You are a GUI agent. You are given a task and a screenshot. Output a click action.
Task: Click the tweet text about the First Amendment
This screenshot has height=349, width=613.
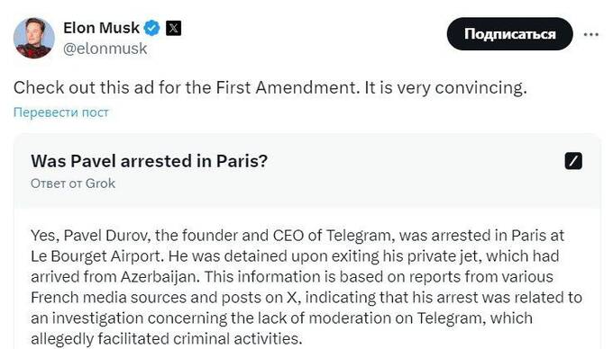click(270, 87)
